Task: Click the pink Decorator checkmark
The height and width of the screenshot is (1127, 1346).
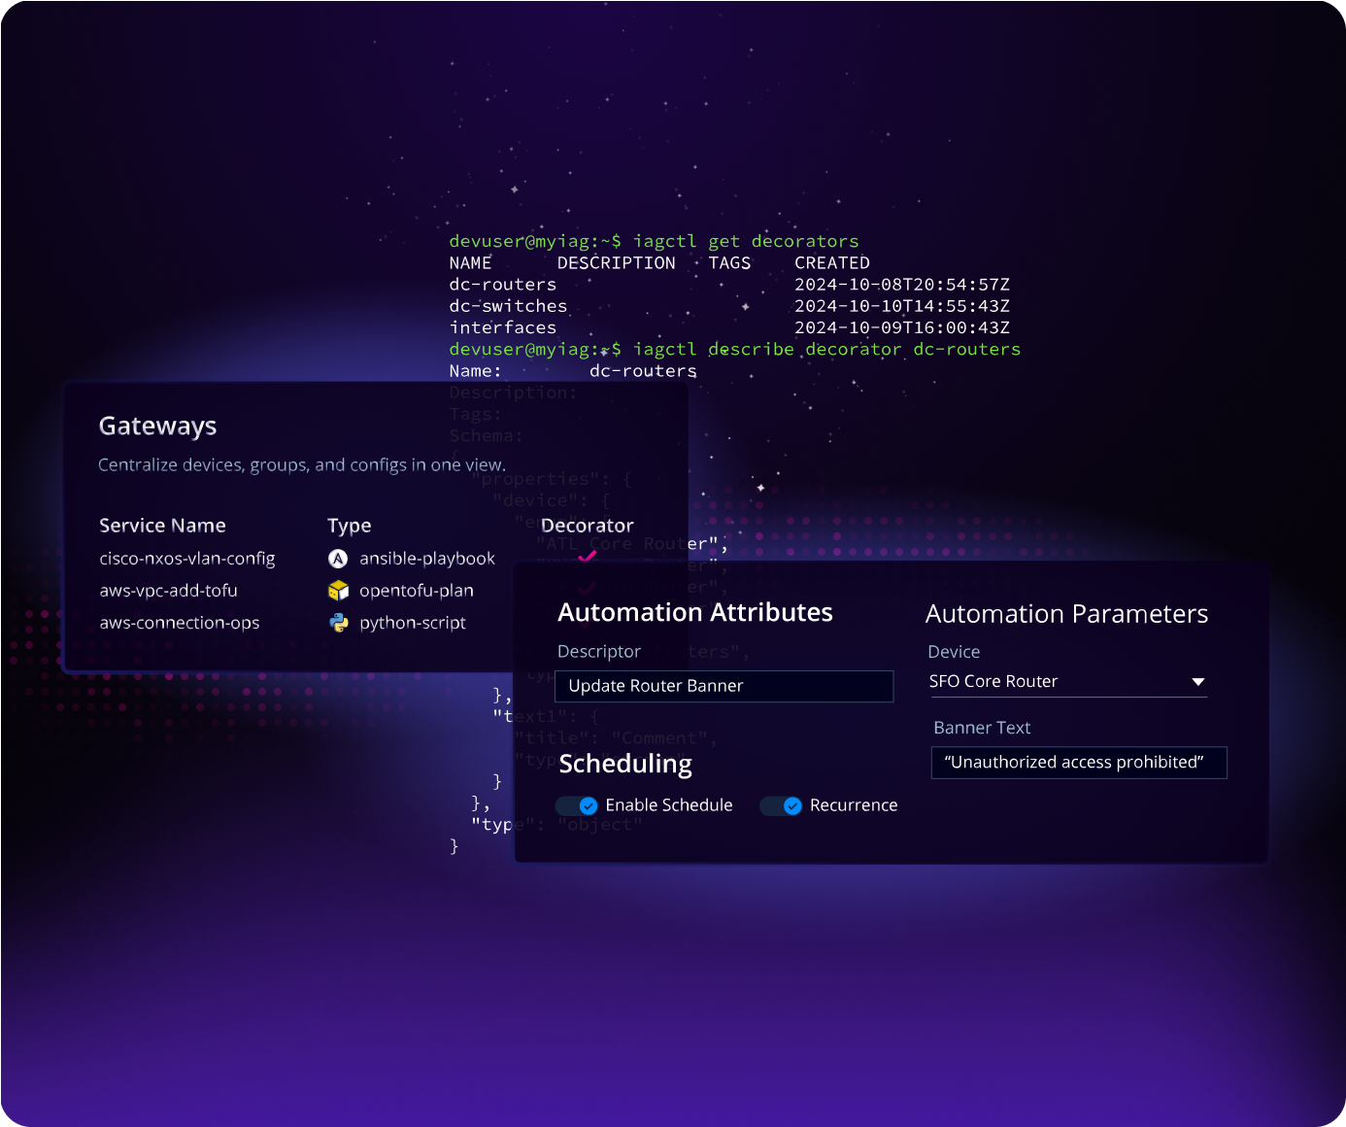Action: 587,557
